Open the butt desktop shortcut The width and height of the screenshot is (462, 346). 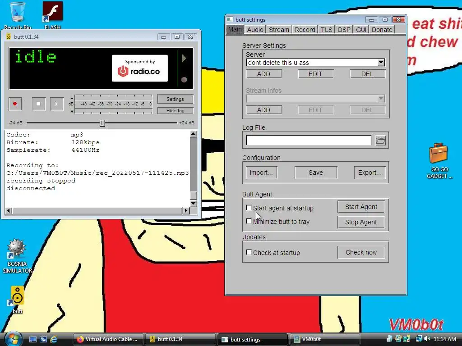pyautogui.click(x=17, y=300)
